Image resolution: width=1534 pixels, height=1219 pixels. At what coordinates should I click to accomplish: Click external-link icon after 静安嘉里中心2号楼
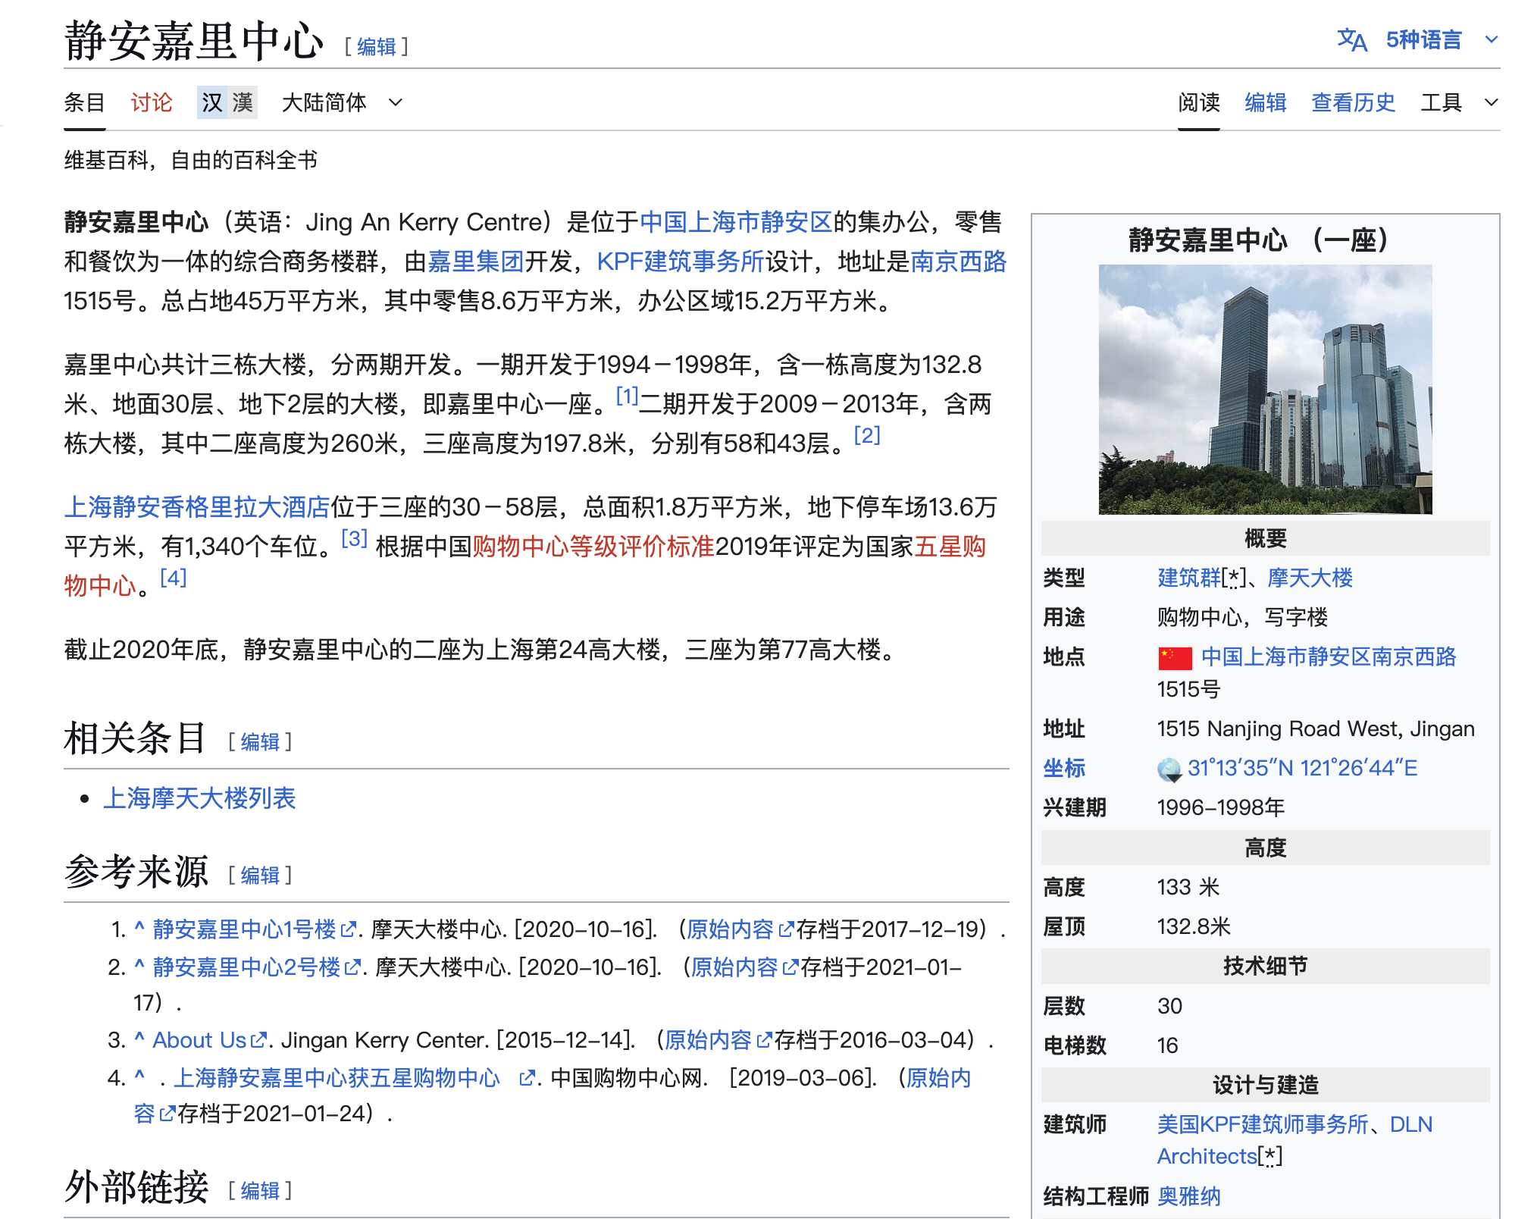(352, 967)
